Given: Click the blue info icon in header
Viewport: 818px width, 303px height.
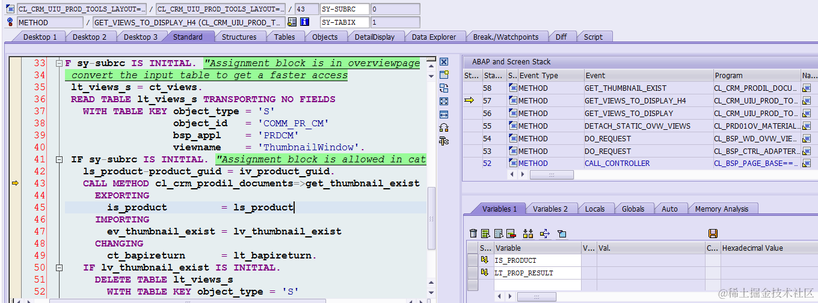Looking at the screenshot, I should 304,22.
